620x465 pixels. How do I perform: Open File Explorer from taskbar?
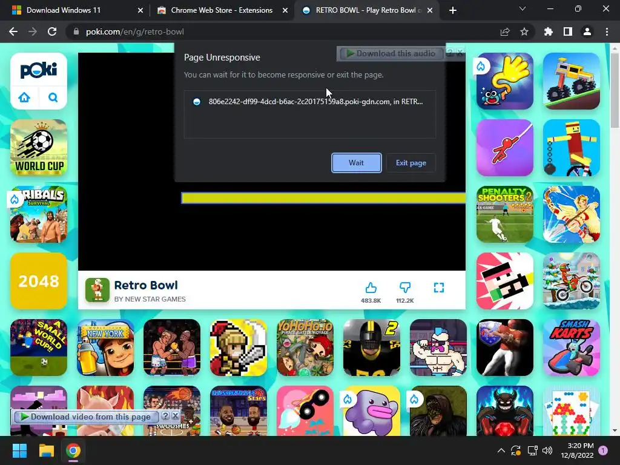[46, 450]
